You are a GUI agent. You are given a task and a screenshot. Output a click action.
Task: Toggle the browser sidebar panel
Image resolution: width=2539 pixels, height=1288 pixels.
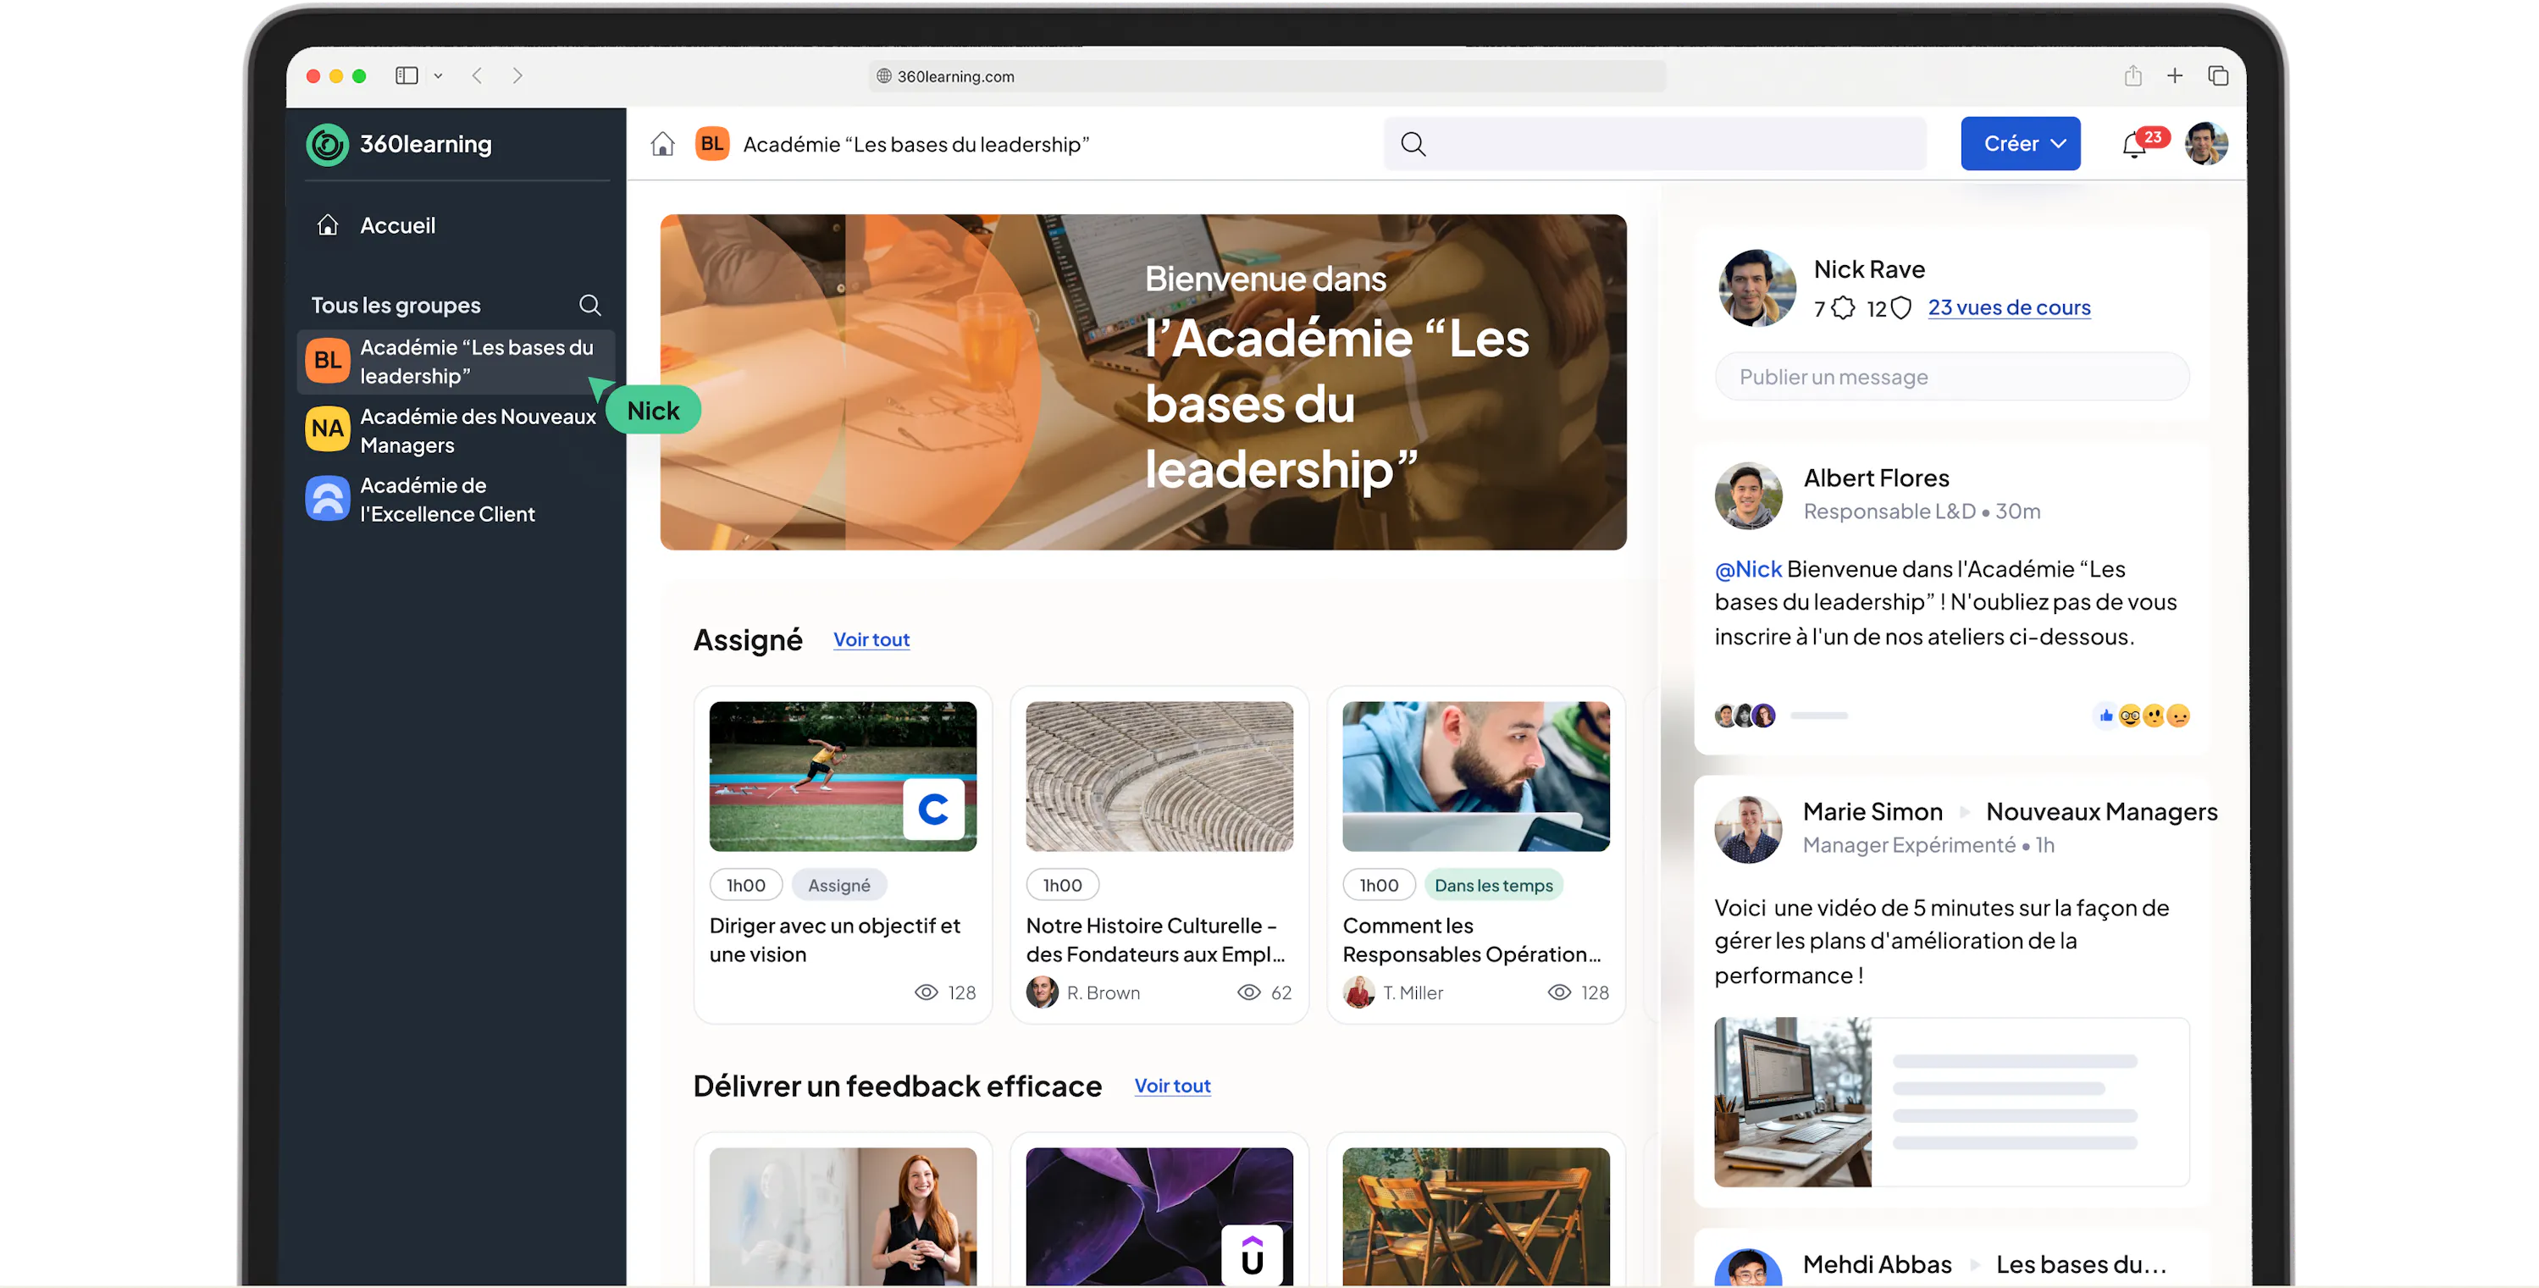[x=406, y=76]
